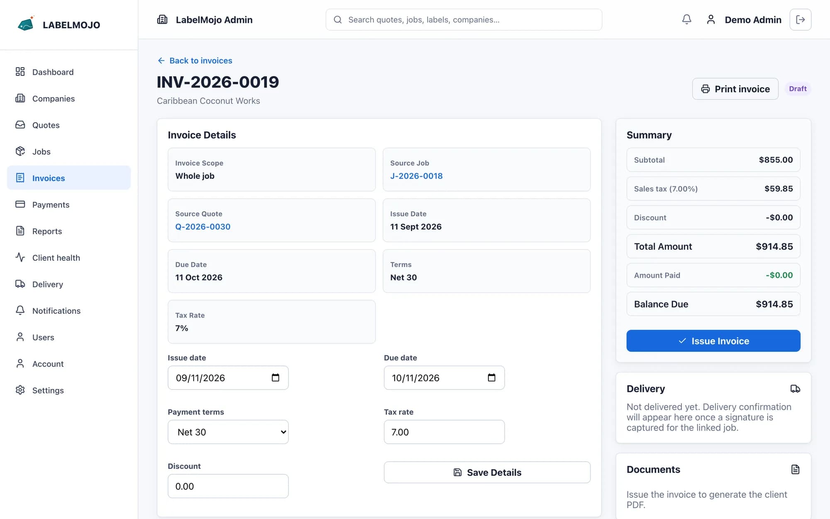Open the Payment terms dropdown
Screen dimensions: 830x519
[228, 432]
